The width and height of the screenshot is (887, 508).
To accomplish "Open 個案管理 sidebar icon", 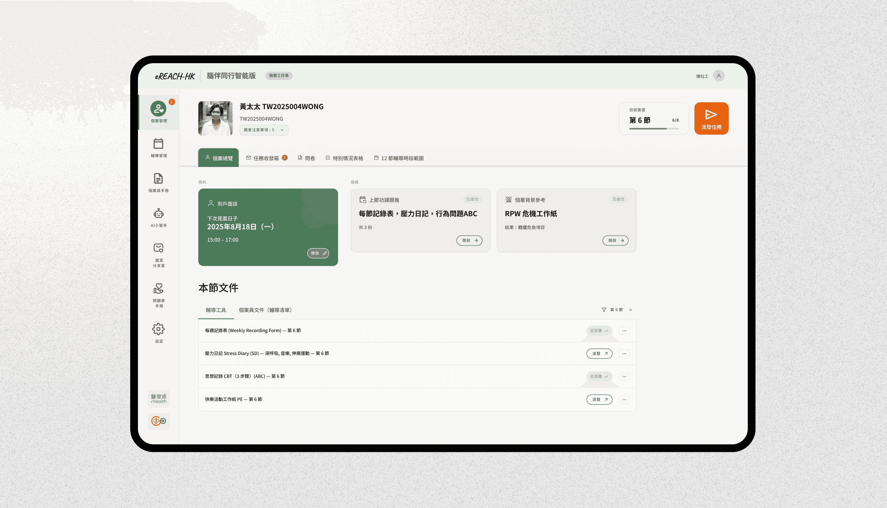I will tap(158, 109).
